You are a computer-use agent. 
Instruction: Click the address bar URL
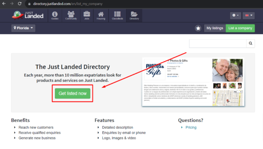(x=67, y=4)
